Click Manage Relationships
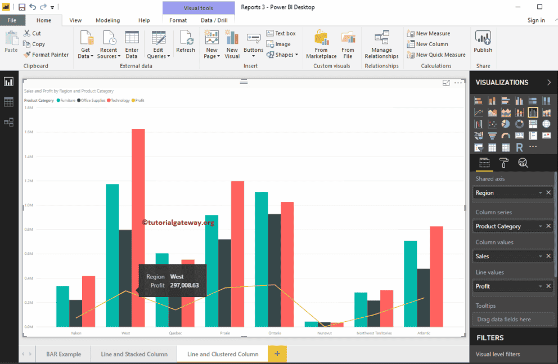This screenshot has height=364, width=558. click(x=381, y=44)
